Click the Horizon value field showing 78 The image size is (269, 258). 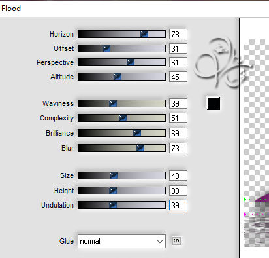(178, 34)
